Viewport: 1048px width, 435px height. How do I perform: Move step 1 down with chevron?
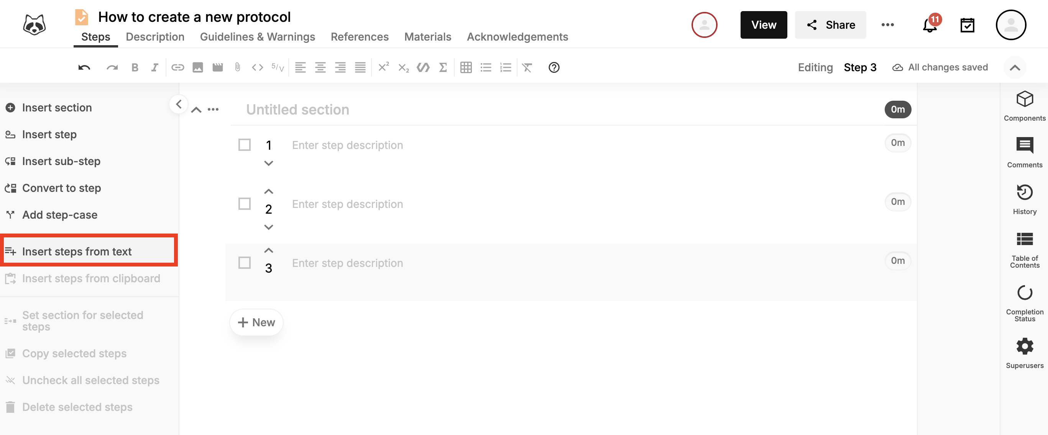pyautogui.click(x=268, y=164)
